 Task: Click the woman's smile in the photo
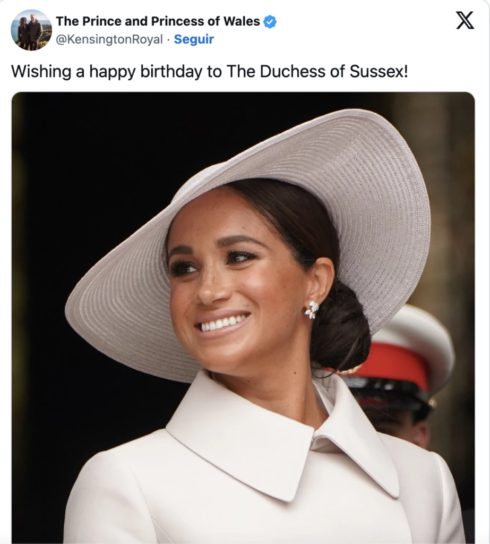pyautogui.click(x=222, y=322)
